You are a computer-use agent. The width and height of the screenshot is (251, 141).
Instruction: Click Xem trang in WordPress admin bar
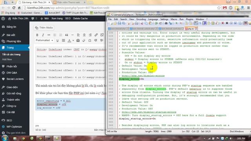(x=57, y=18)
